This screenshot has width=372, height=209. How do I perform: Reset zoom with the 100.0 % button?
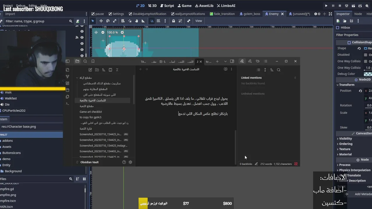point(112,33)
